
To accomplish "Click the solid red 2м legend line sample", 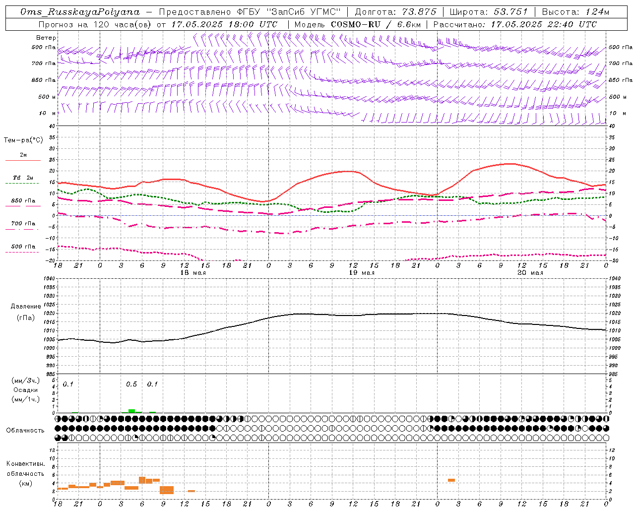I will pyautogui.click(x=23, y=160).
